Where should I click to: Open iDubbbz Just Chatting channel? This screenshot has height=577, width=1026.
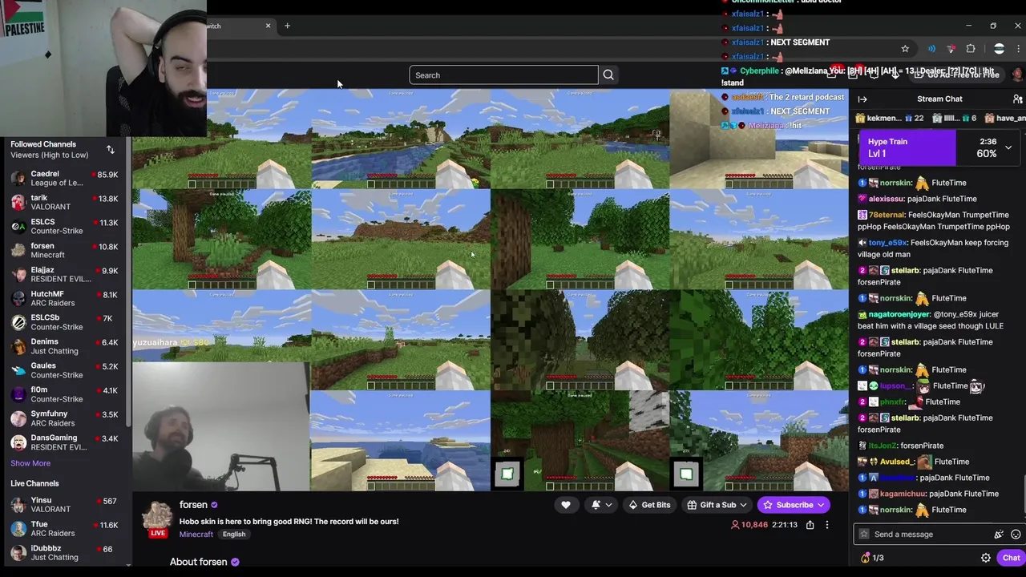(x=64, y=553)
